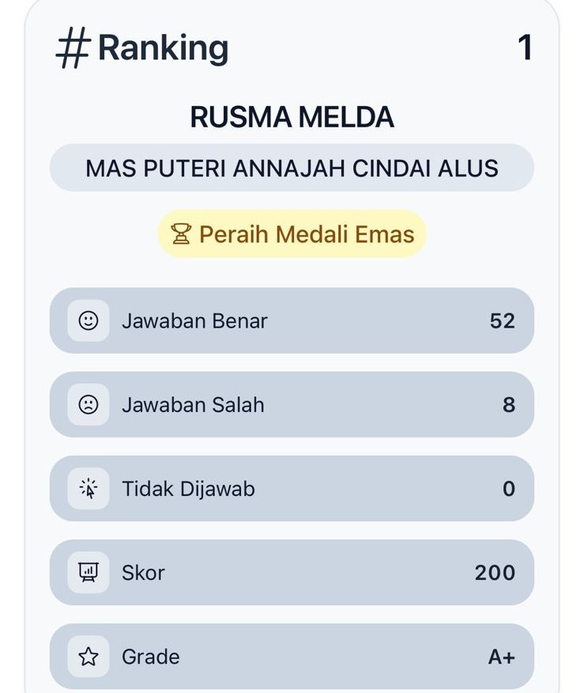The image size is (584, 693).
Task: Click the cursor click icon
Action: 89,489
